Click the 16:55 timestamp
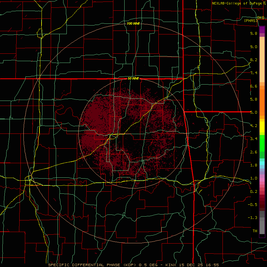 click(x=212, y=265)
